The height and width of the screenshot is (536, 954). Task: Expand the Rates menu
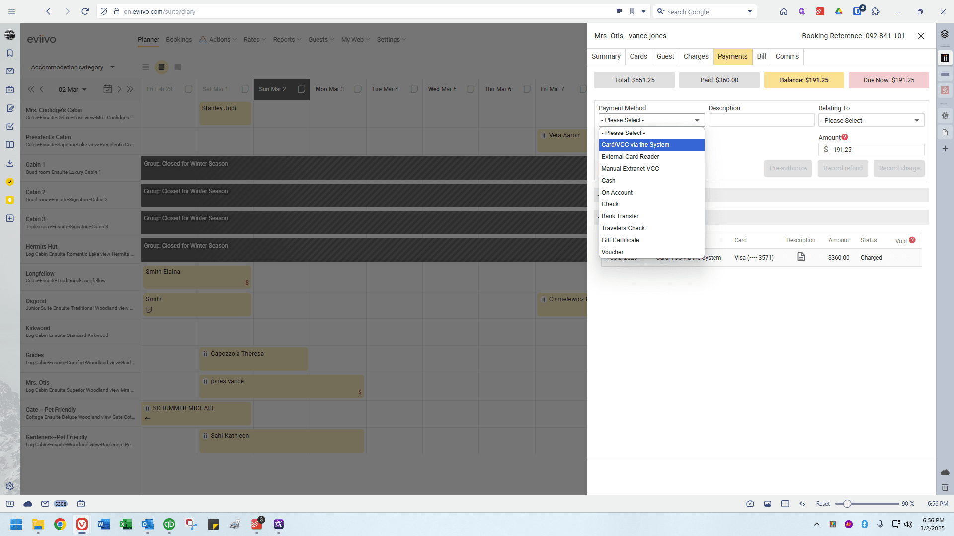point(255,40)
